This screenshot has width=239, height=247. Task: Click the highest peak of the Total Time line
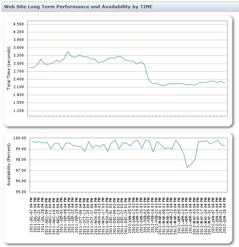coord(68,52)
